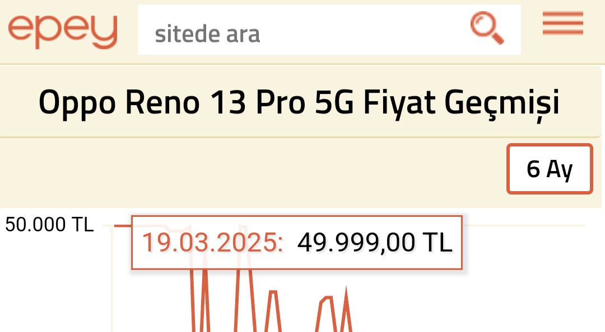
Task: Click the word 'Geçmişi' in the title
Action: point(502,102)
